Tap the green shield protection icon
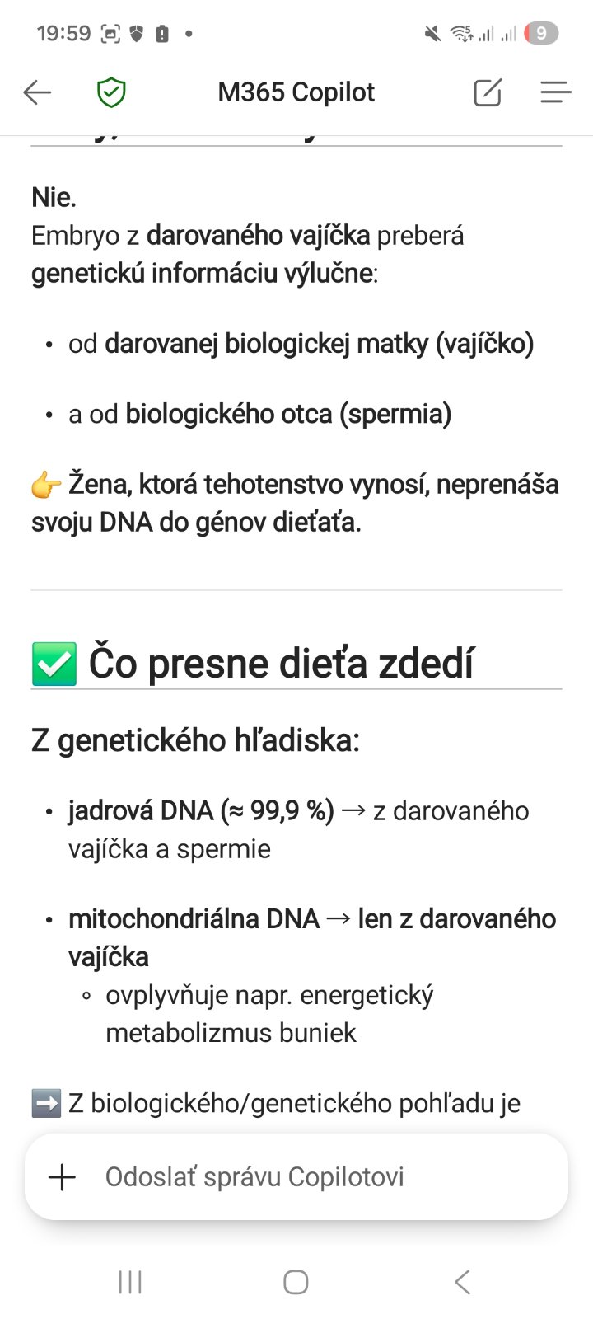 pyautogui.click(x=111, y=92)
